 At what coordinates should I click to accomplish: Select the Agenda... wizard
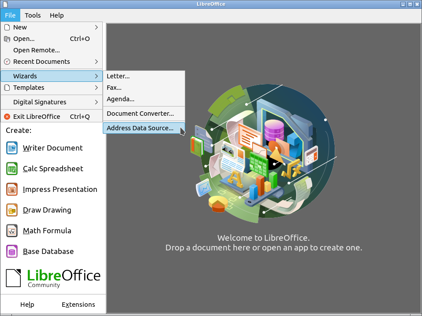coord(144,99)
